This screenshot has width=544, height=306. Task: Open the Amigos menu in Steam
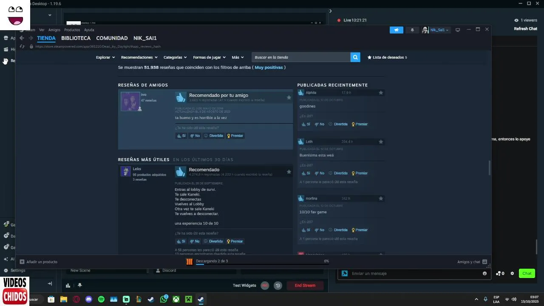coord(54,30)
